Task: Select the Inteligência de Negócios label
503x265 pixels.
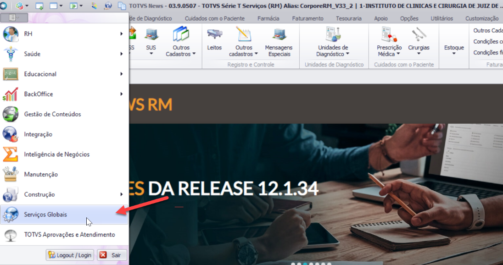Action: (x=57, y=155)
